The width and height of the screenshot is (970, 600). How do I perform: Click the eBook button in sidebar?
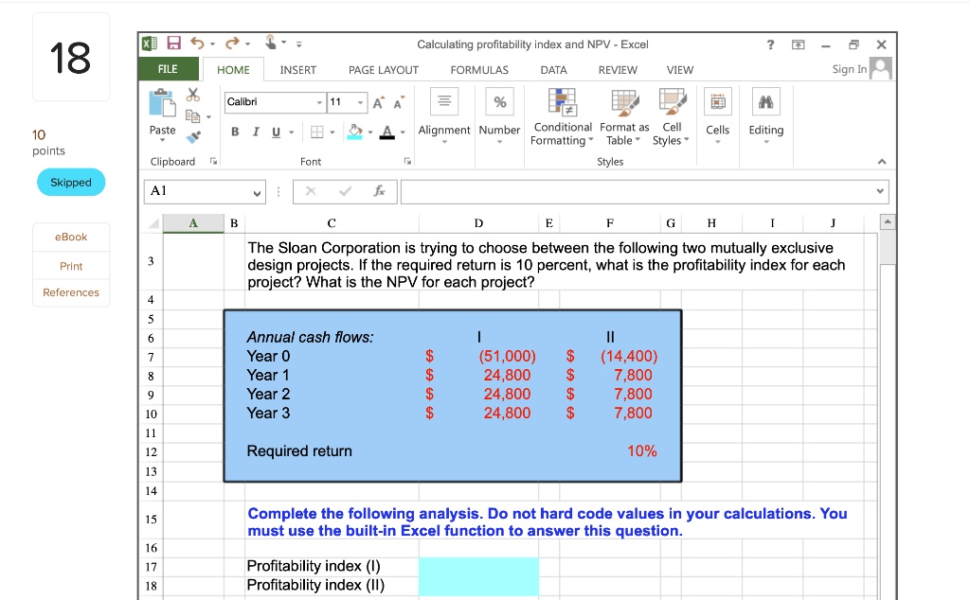click(71, 237)
